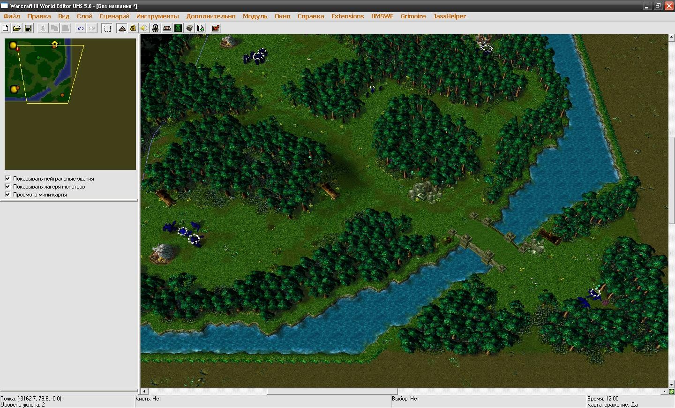Open the Слой menu
The height and width of the screenshot is (408, 675).
click(x=84, y=16)
